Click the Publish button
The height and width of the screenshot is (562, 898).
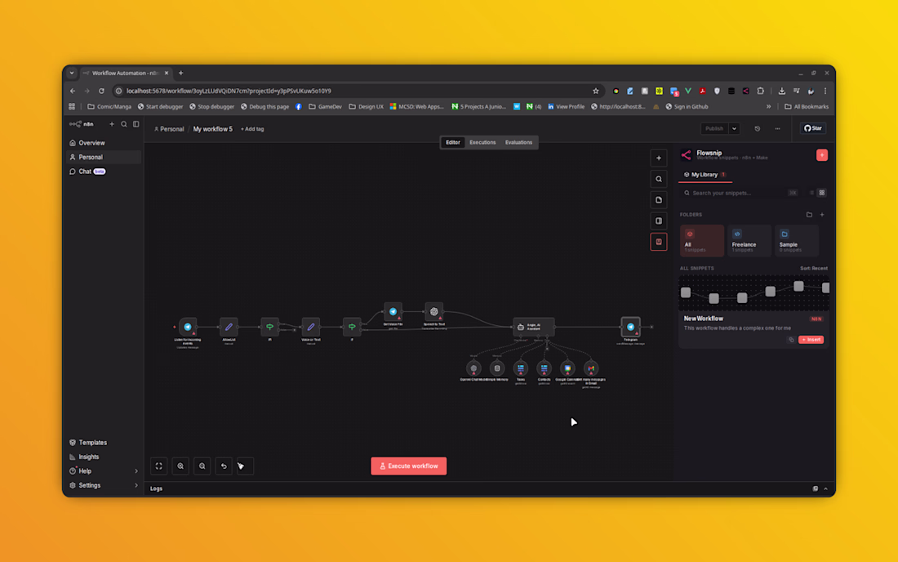click(x=714, y=129)
